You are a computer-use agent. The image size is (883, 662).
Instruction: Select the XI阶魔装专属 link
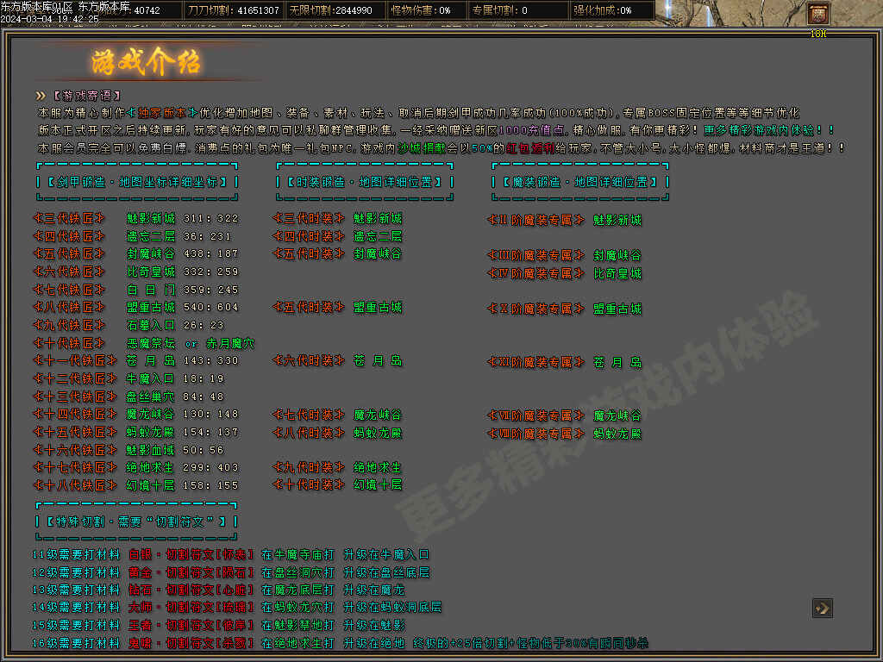pyautogui.click(x=535, y=363)
